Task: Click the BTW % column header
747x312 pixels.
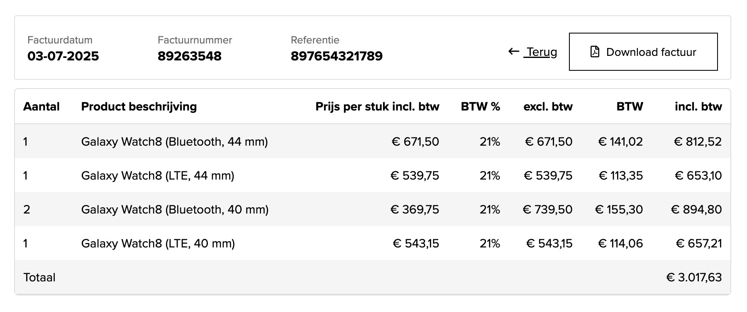Action: [481, 106]
